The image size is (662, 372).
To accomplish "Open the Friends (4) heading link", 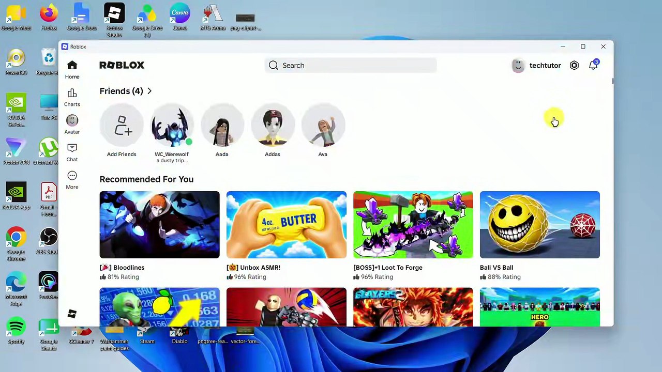I will point(121,91).
